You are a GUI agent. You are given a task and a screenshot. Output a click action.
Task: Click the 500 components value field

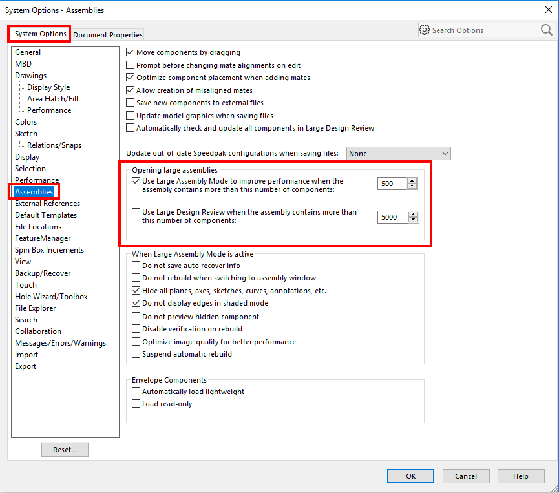(392, 184)
